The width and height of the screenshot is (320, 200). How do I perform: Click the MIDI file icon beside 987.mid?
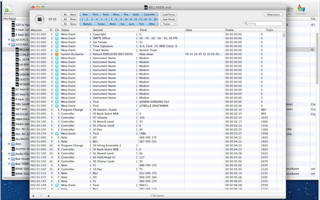[13, 109]
